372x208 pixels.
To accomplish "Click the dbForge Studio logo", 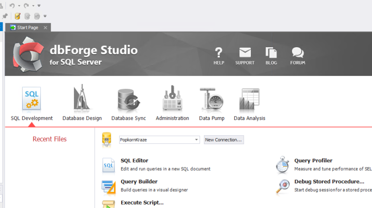I will pyautogui.click(x=28, y=54).
